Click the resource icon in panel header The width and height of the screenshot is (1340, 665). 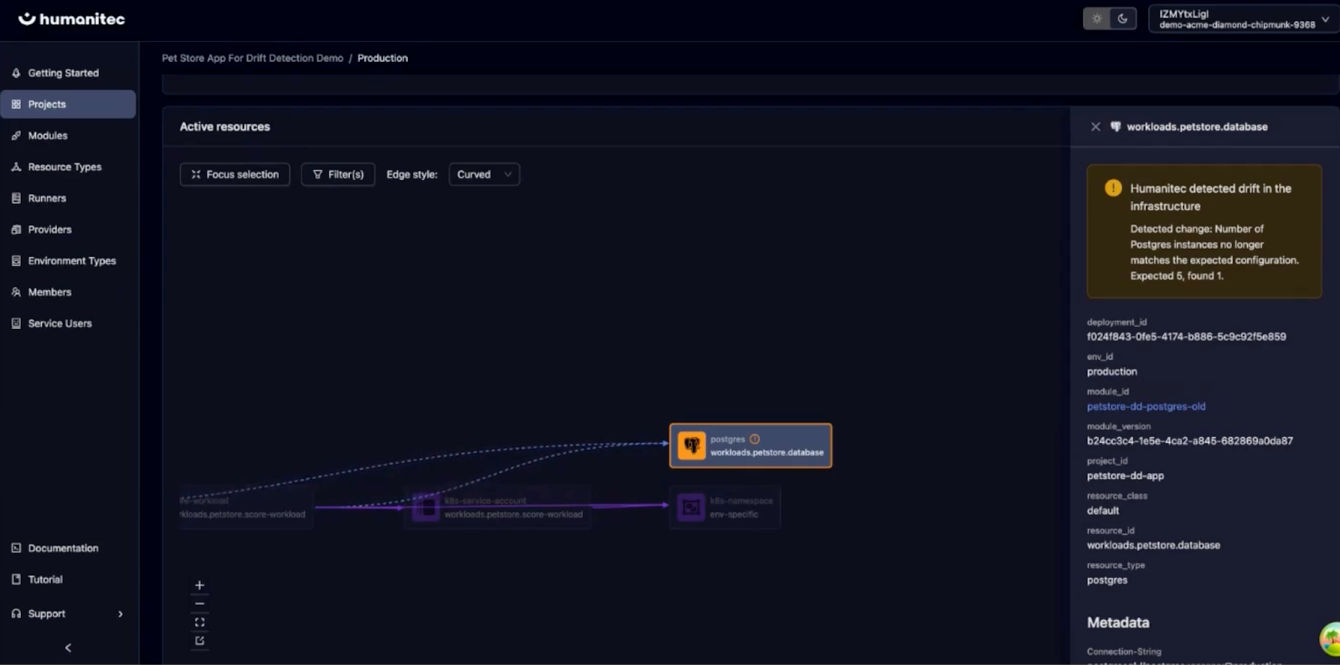[1116, 126]
